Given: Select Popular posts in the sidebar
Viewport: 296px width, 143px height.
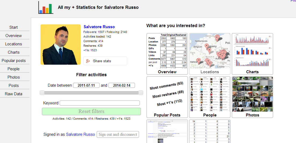Looking at the screenshot, I should coord(14,61).
